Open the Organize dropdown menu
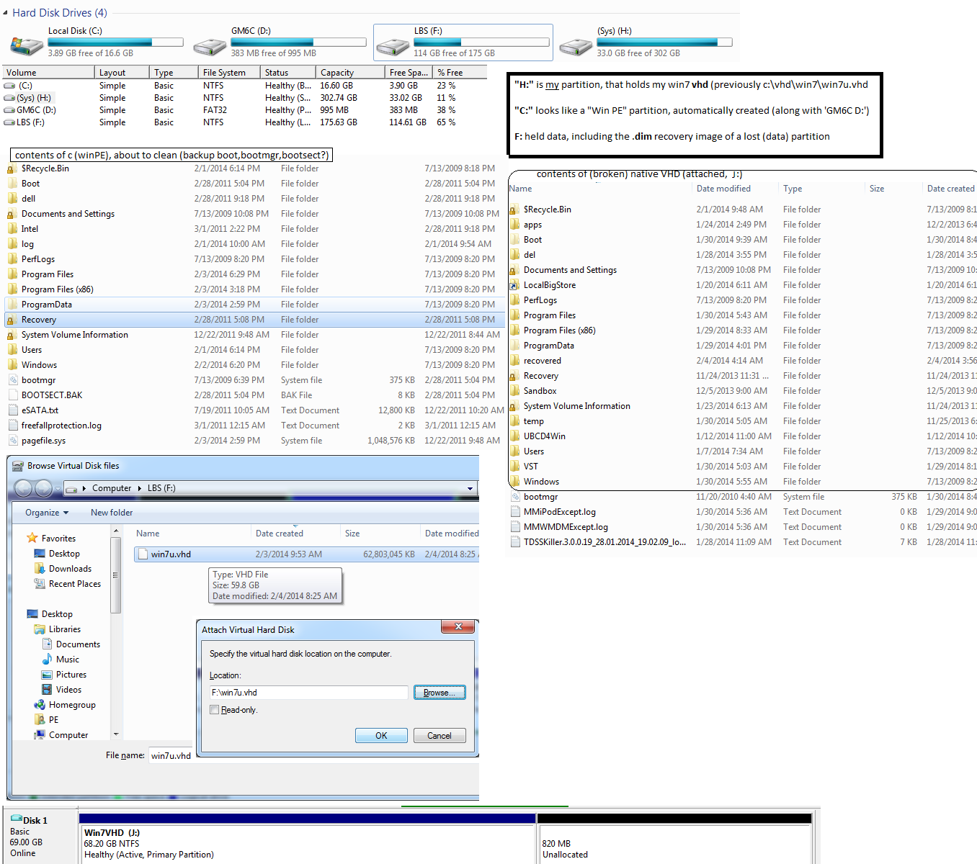977x864 pixels. click(x=47, y=513)
